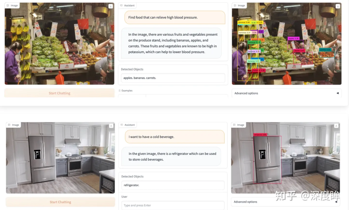The image size is (349, 210).
Task: Expand the top Advanced options panel
Action: coord(286,93)
